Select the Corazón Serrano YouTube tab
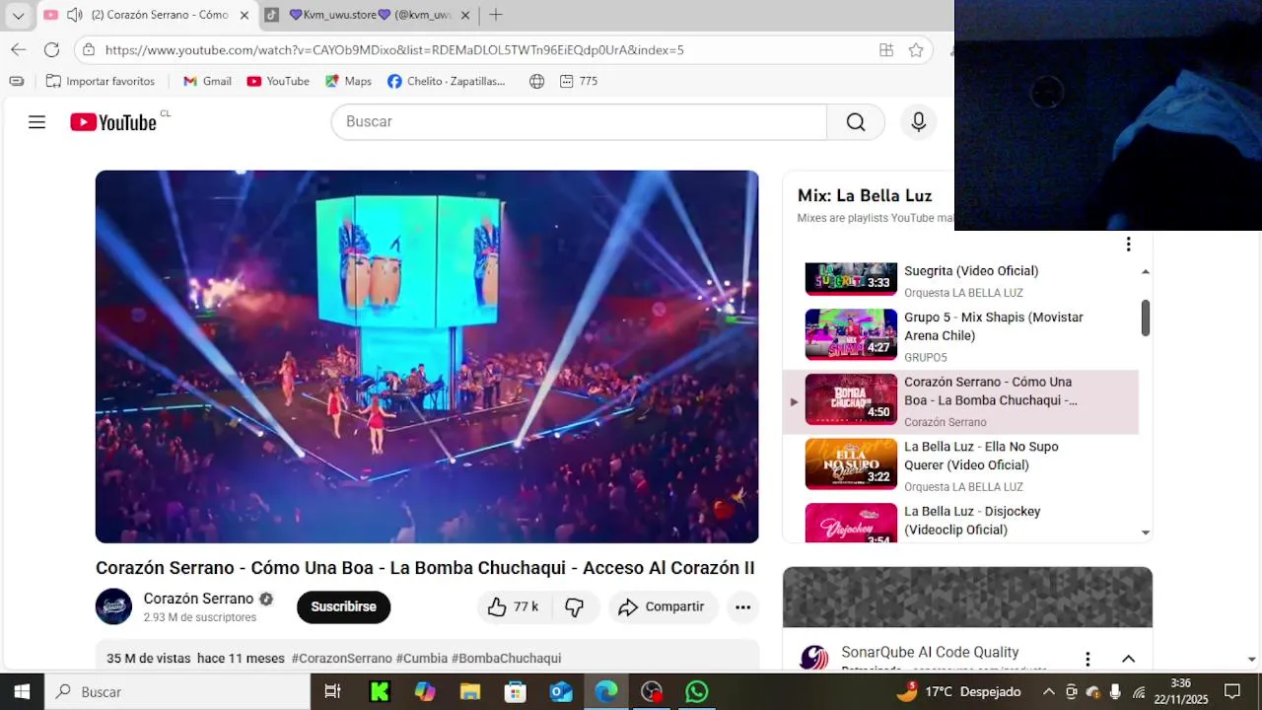Screen dimensions: 1262x710 pyautogui.click(x=148, y=15)
